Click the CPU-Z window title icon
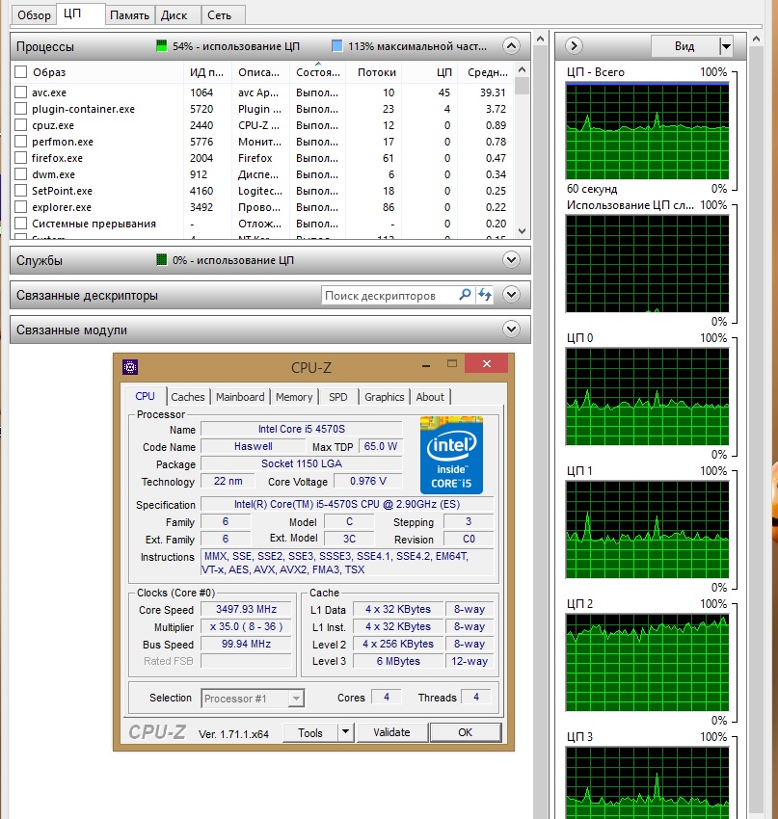 pos(130,367)
